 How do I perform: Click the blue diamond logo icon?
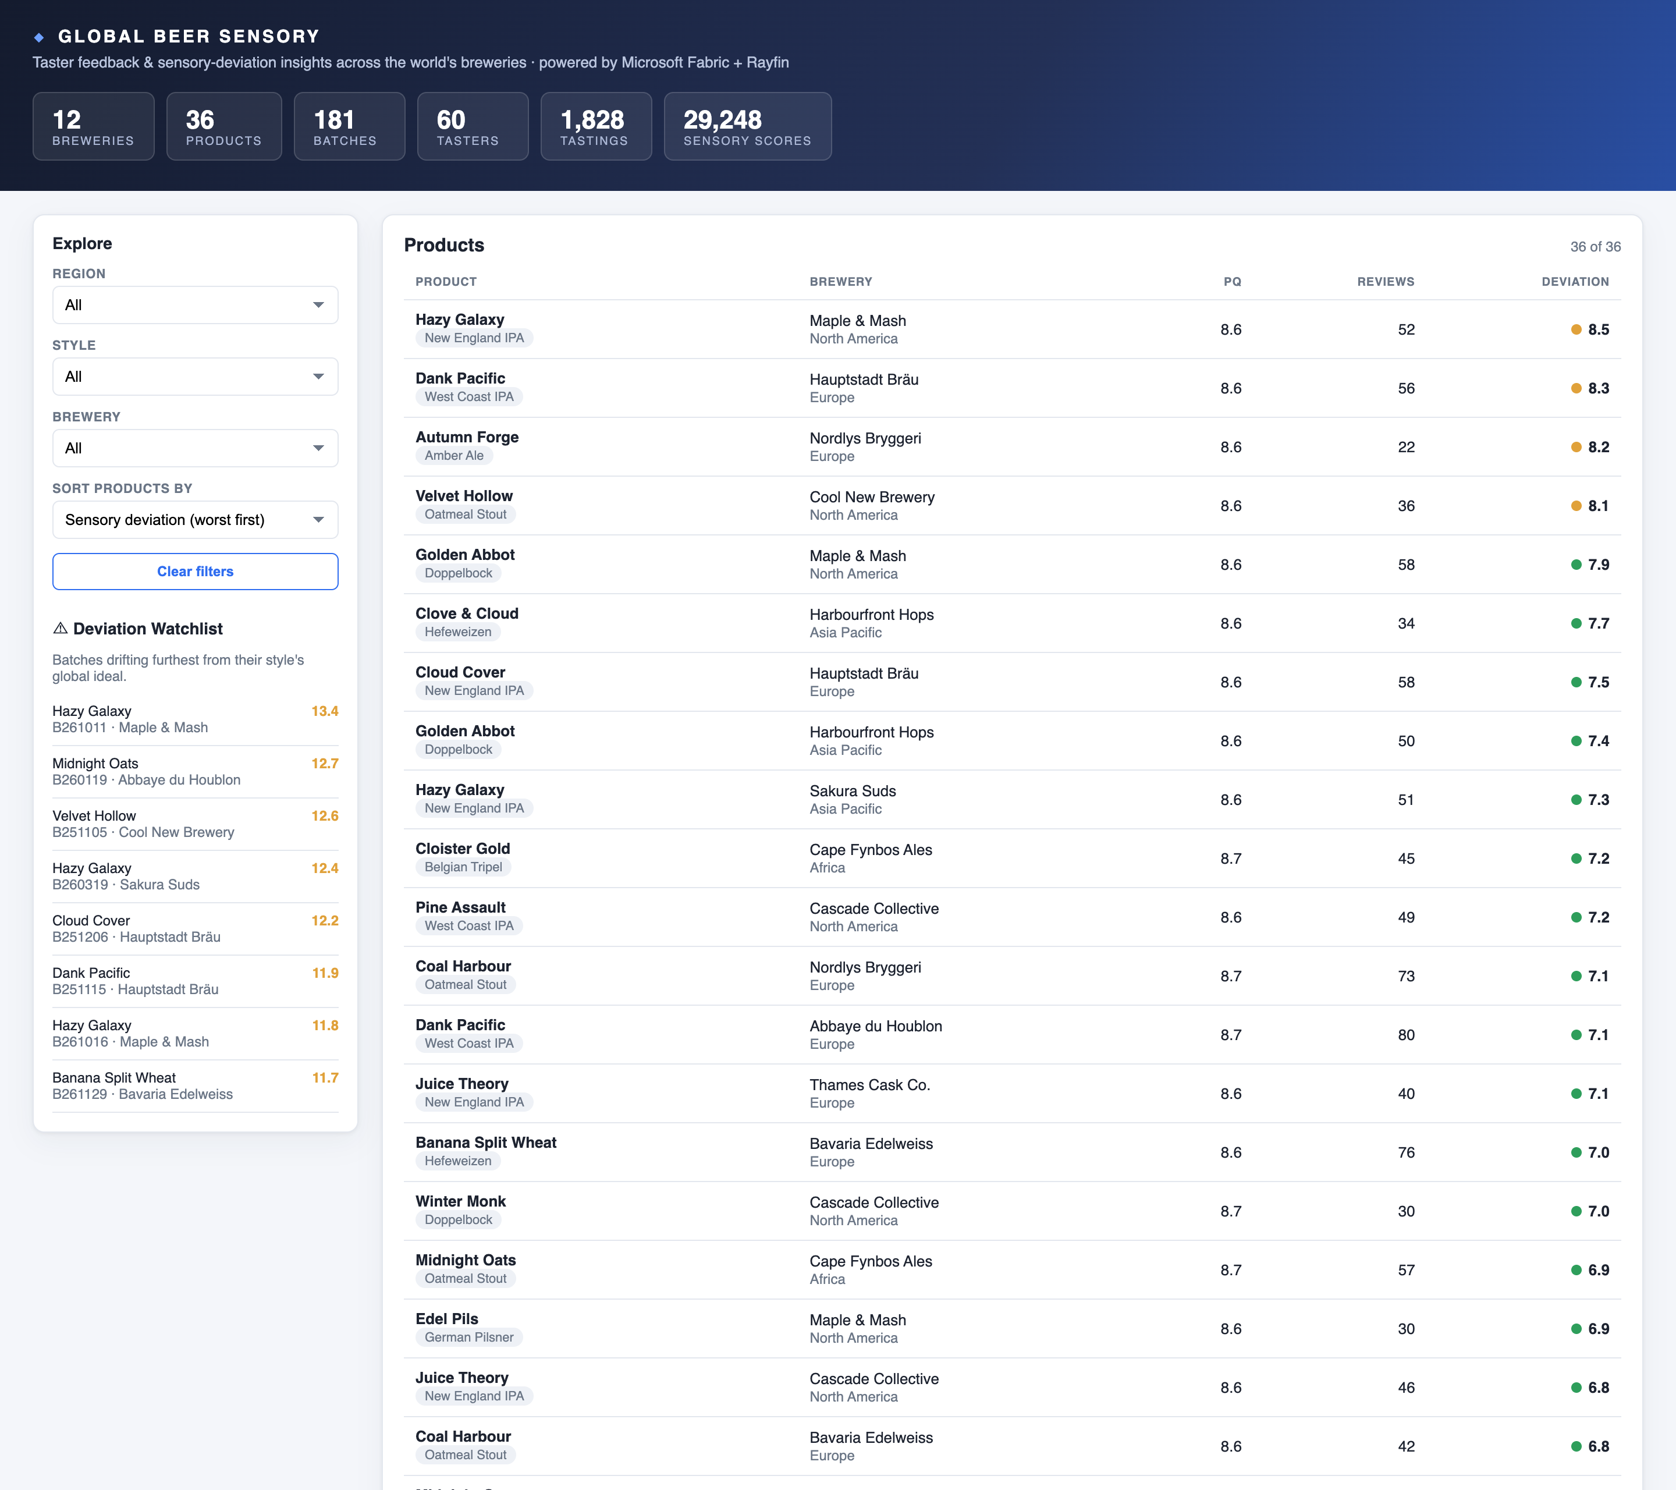click(x=38, y=37)
